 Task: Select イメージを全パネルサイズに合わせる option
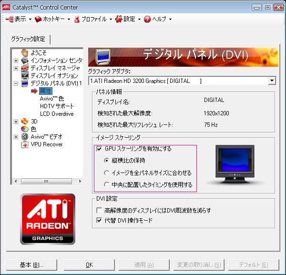106,173
